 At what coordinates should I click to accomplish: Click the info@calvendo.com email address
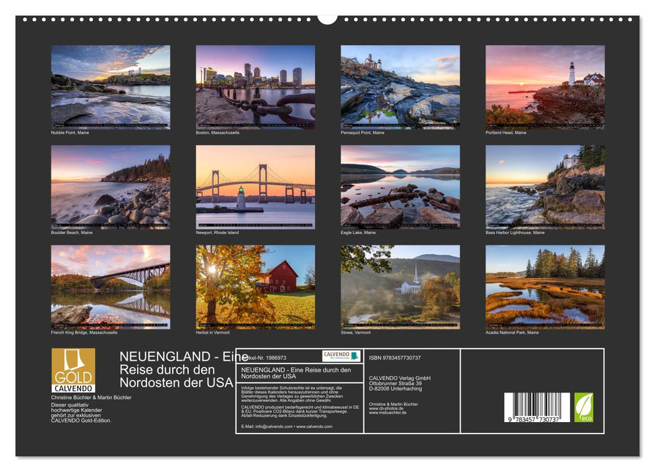click(273, 425)
